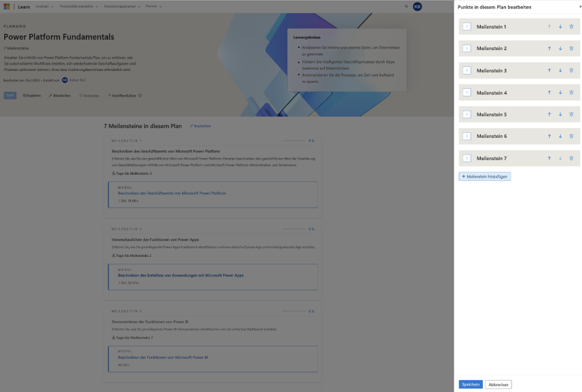The image size is (582, 392).
Task: Click Meilenstein hinzufügen button
Action: pyautogui.click(x=484, y=177)
